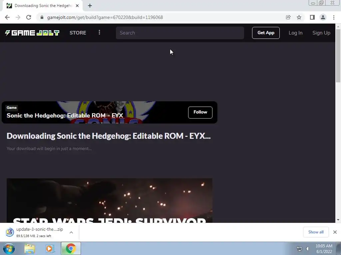Open the browser side panel icon
Image resolution: width=341 pixels, height=255 pixels.
pos(312,17)
